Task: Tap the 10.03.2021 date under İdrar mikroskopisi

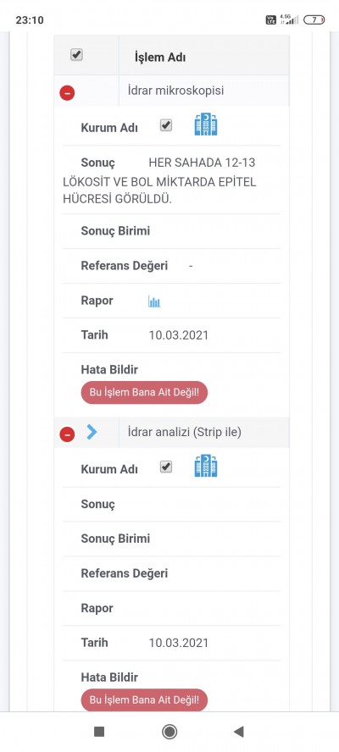Action: tap(179, 335)
